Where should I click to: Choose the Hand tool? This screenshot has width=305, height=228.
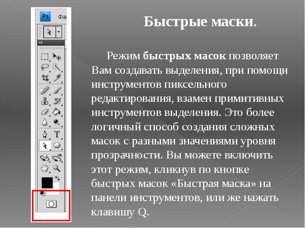[x=45, y=168]
